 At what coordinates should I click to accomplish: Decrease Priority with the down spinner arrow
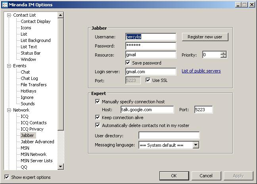[223, 56]
